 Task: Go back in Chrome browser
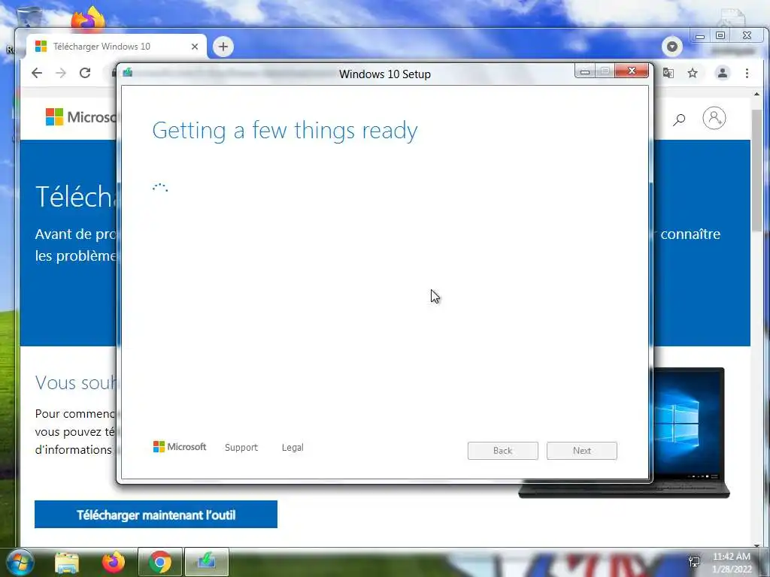pos(37,73)
